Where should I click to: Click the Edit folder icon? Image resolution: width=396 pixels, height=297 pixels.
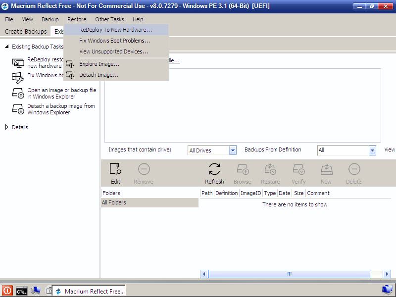(115, 169)
